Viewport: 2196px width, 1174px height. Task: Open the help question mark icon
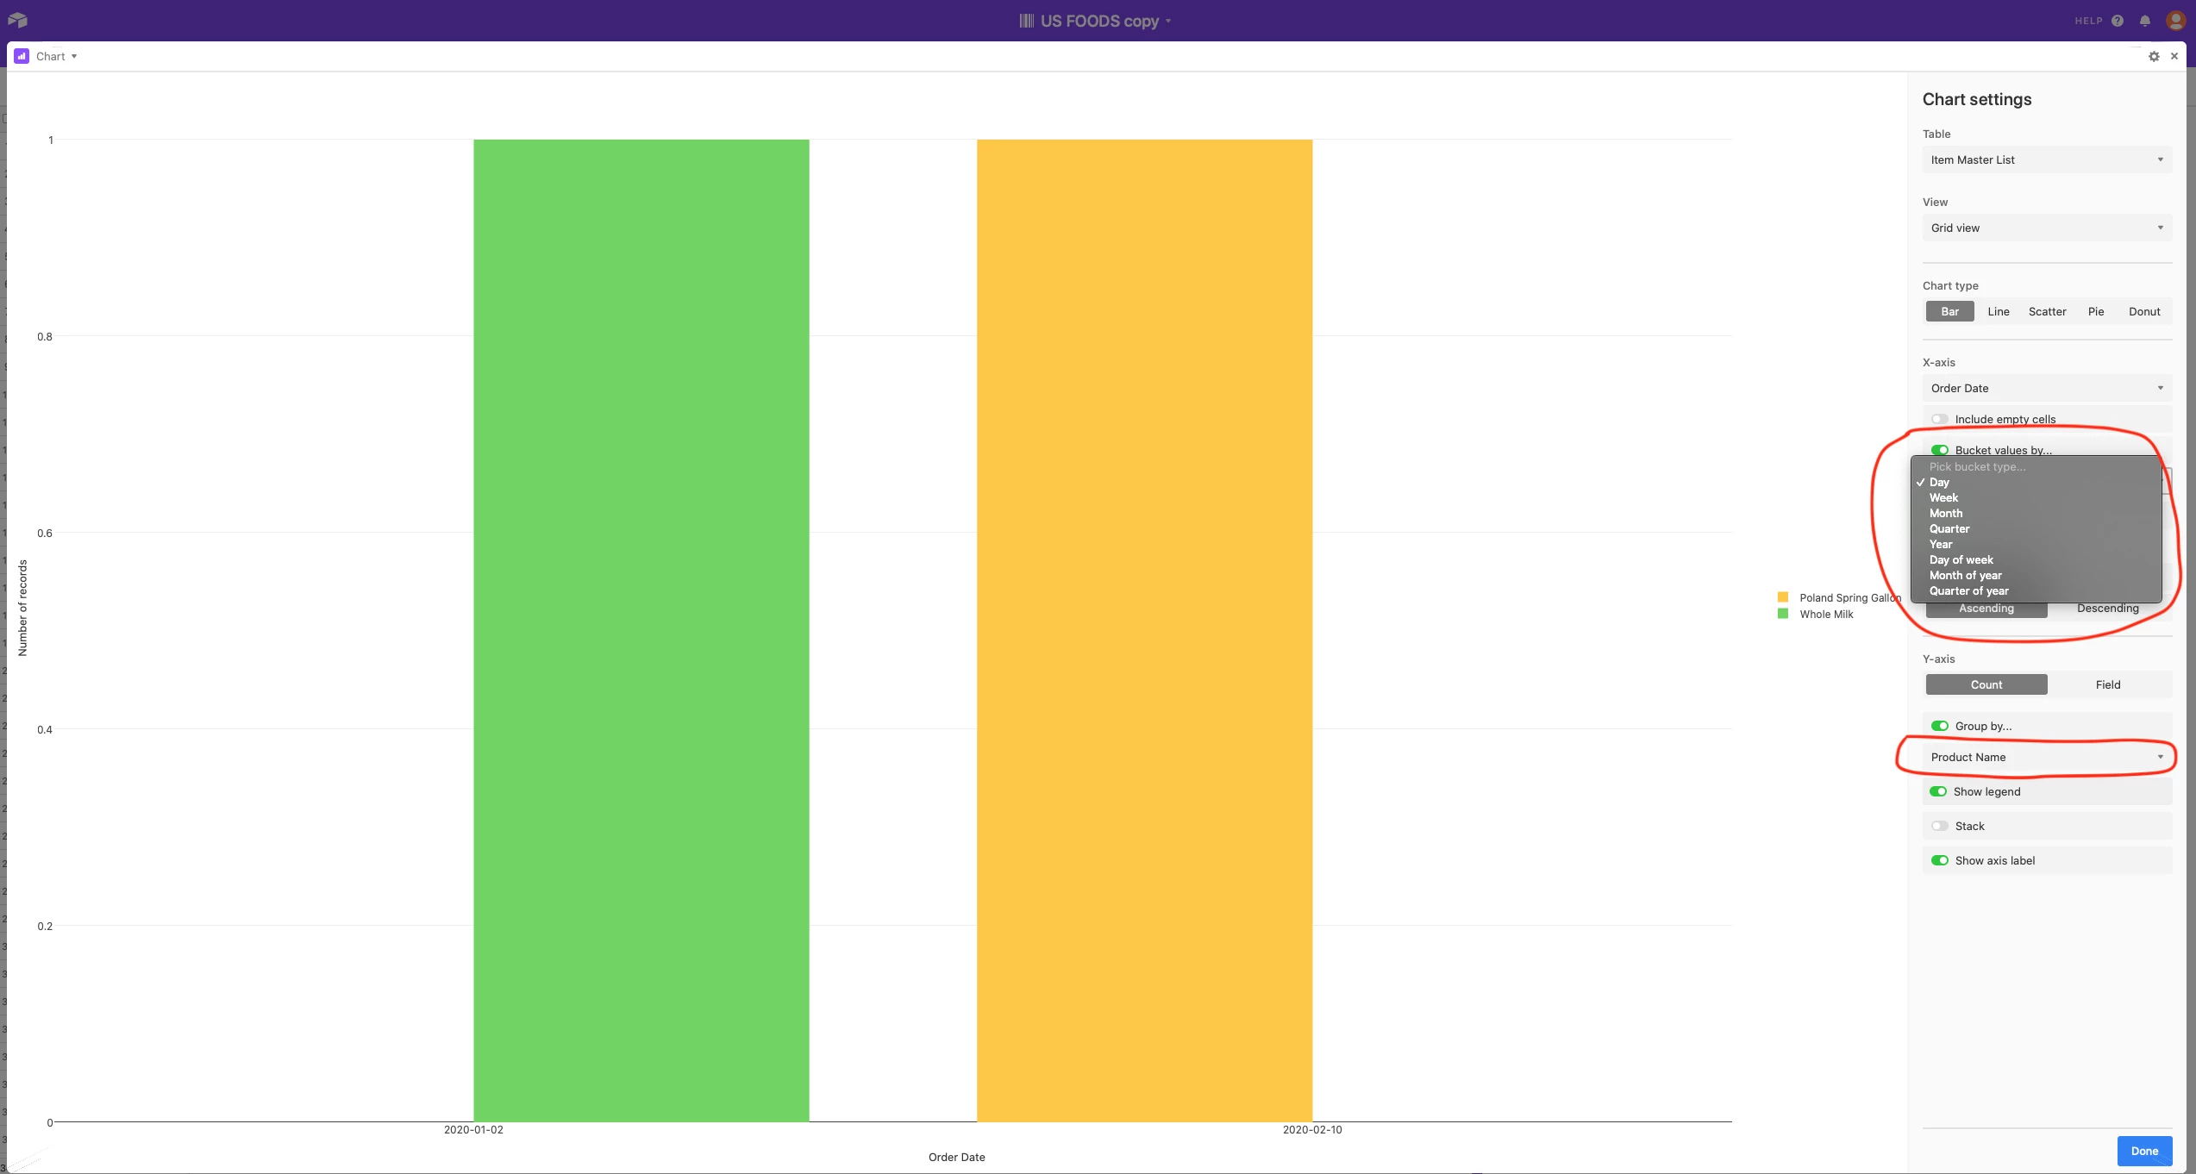pyautogui.click(x=2118, y=21)
